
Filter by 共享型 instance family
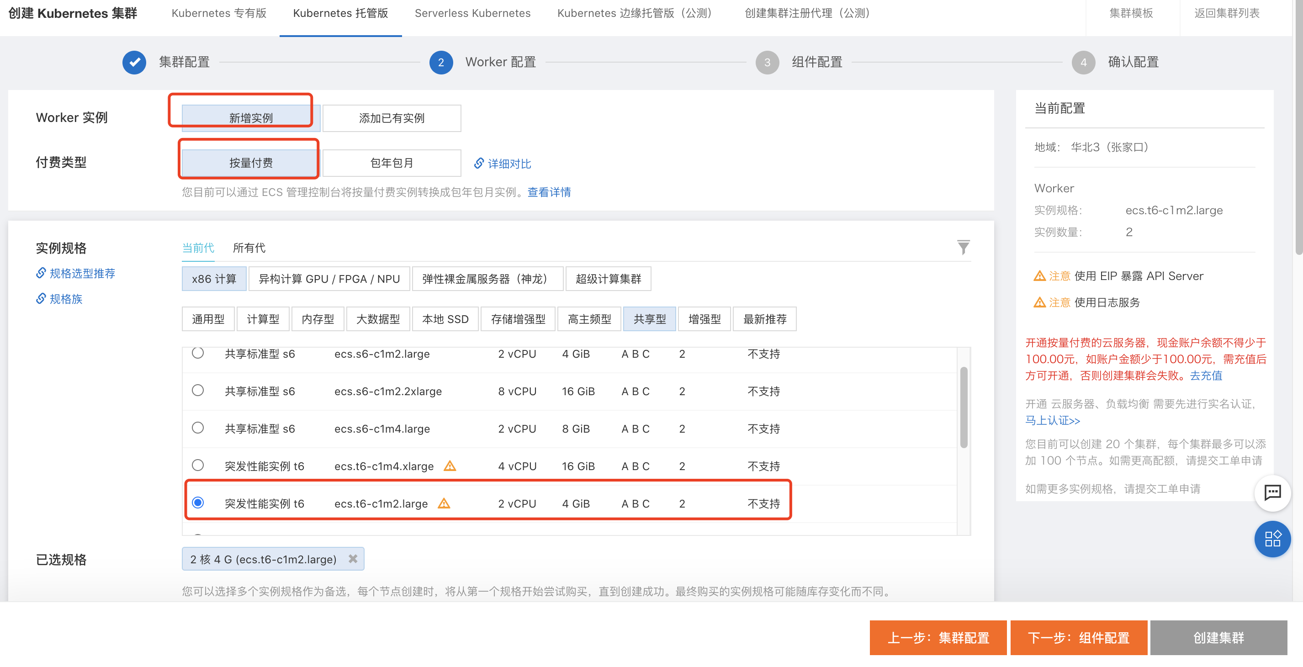coord(650,319)
